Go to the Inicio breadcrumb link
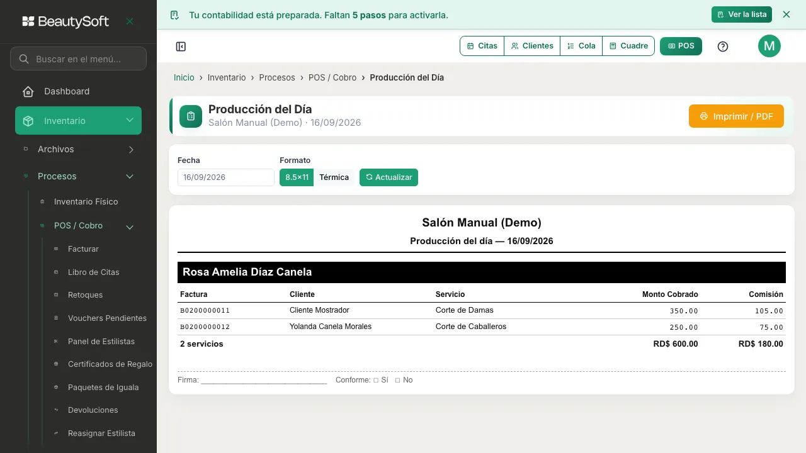This screenshot has height=453, width=806. pyautogui.click(x=184, y=77)
